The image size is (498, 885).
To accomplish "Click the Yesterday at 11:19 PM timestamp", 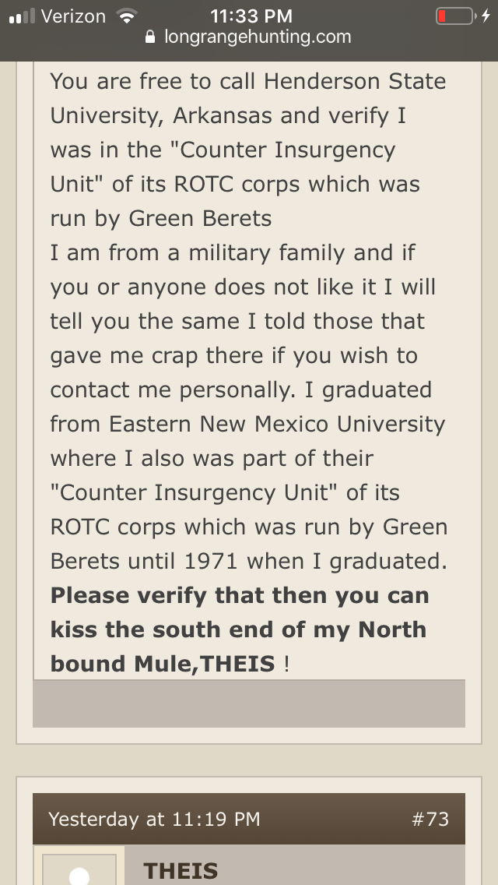I will 154,819.
